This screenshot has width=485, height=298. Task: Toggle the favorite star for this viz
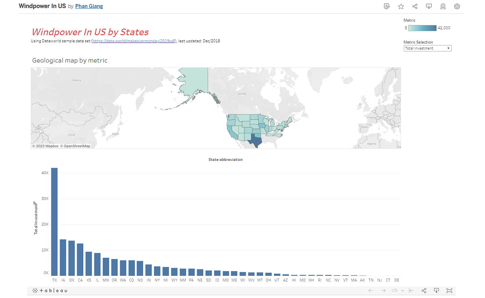tap(401, 6)
